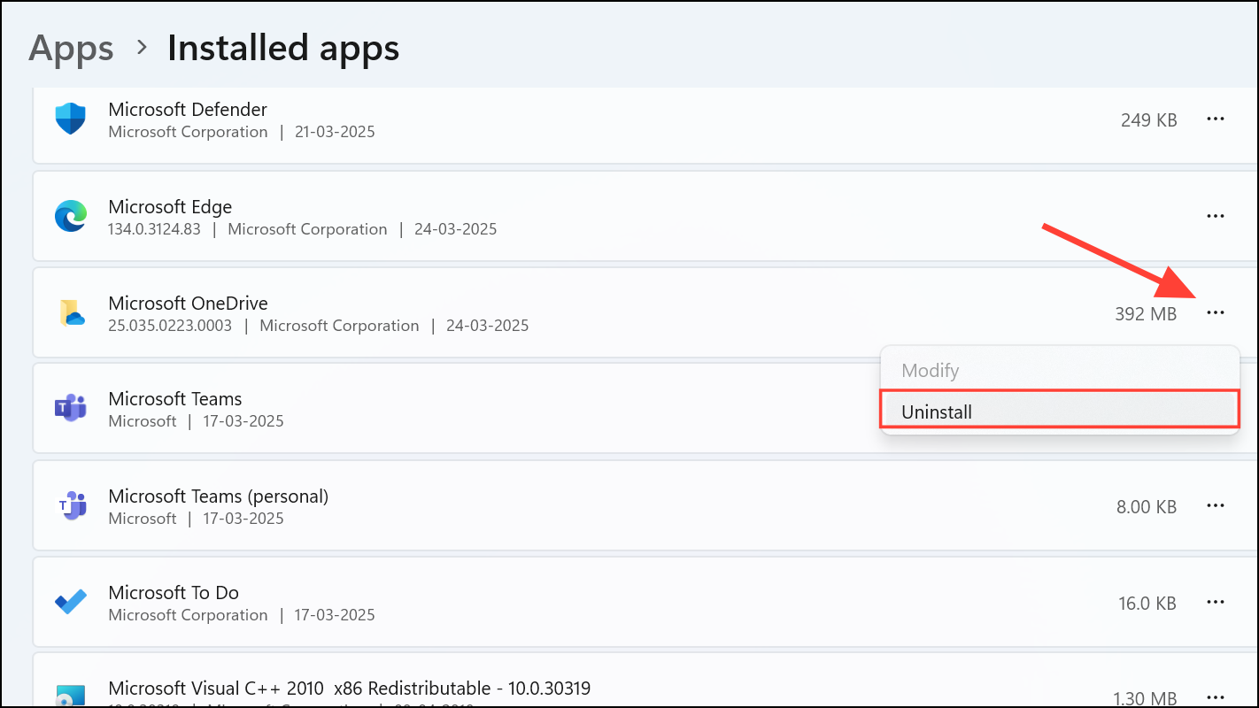
Task: Select the Microsoft Edge app name
Action: [x=170, y=206]
